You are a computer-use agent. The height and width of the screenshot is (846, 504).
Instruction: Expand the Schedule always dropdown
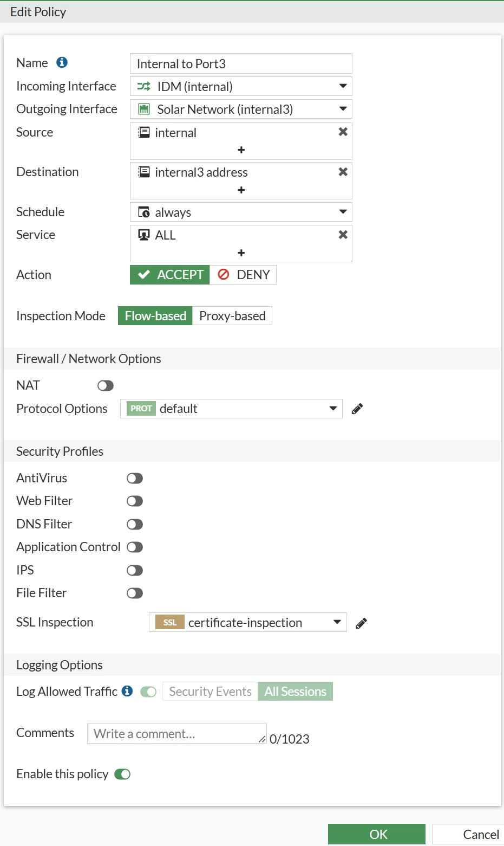click(x=241, y=212)
